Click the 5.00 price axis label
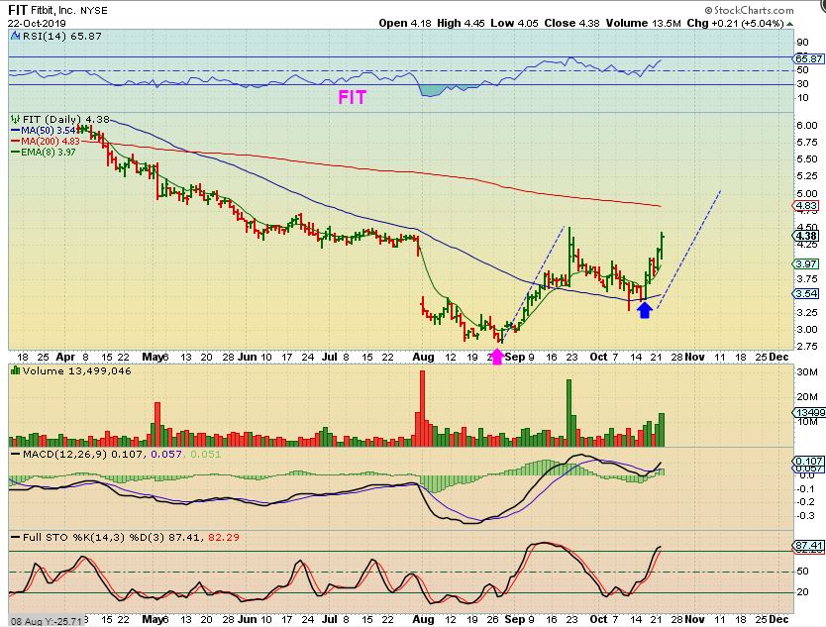826x627 pixels. coord(808,193)
